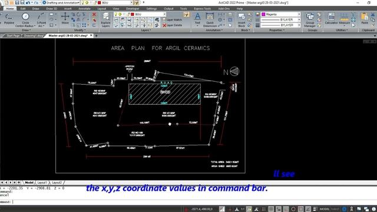Viewport: 377px width, 212px height.
Task: Click the rotate icon in Modify panel
Action: click(x=78, y=15)
